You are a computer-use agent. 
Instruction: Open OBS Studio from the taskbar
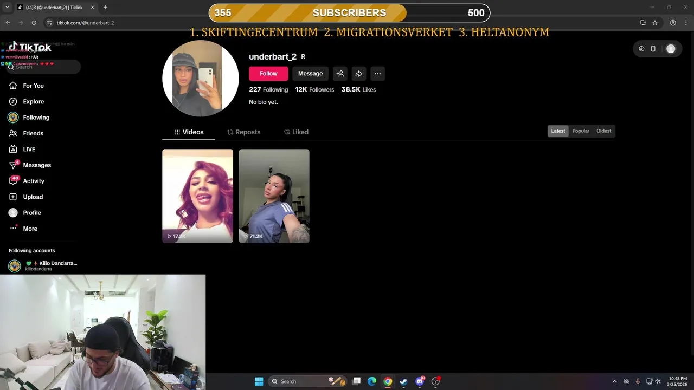pos(435,381)
